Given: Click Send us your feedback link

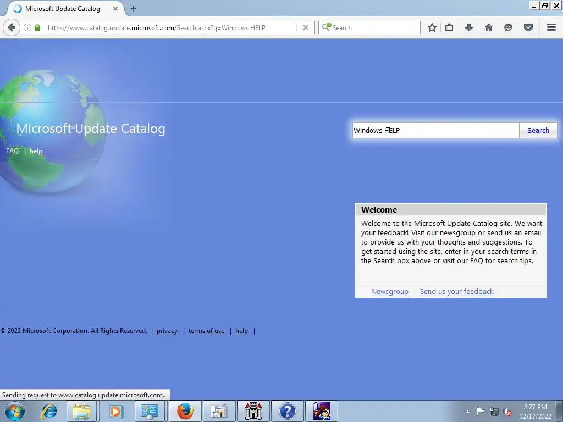Looking at the screenshot, I should [457, 291].
